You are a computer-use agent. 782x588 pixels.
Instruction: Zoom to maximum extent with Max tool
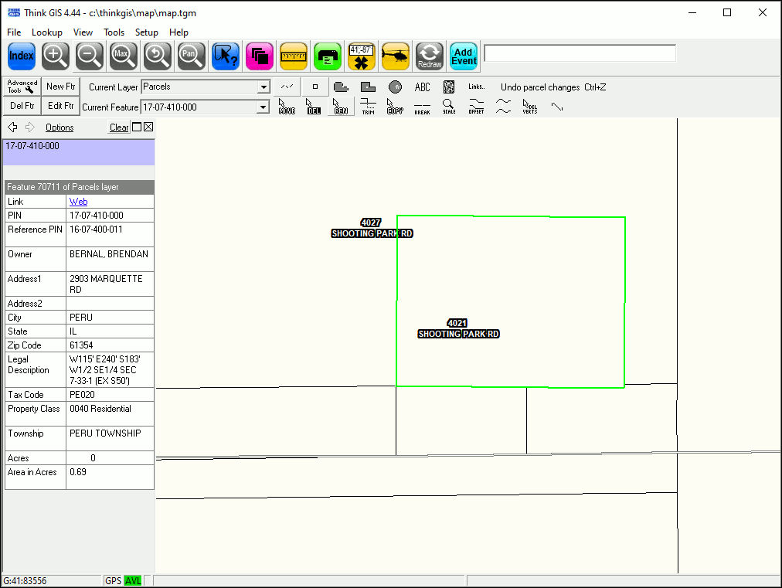coord(123,56)
